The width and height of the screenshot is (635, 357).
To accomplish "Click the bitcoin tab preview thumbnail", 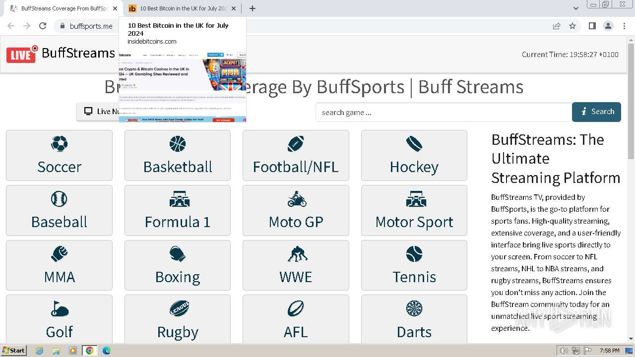I will click(183, 87).
